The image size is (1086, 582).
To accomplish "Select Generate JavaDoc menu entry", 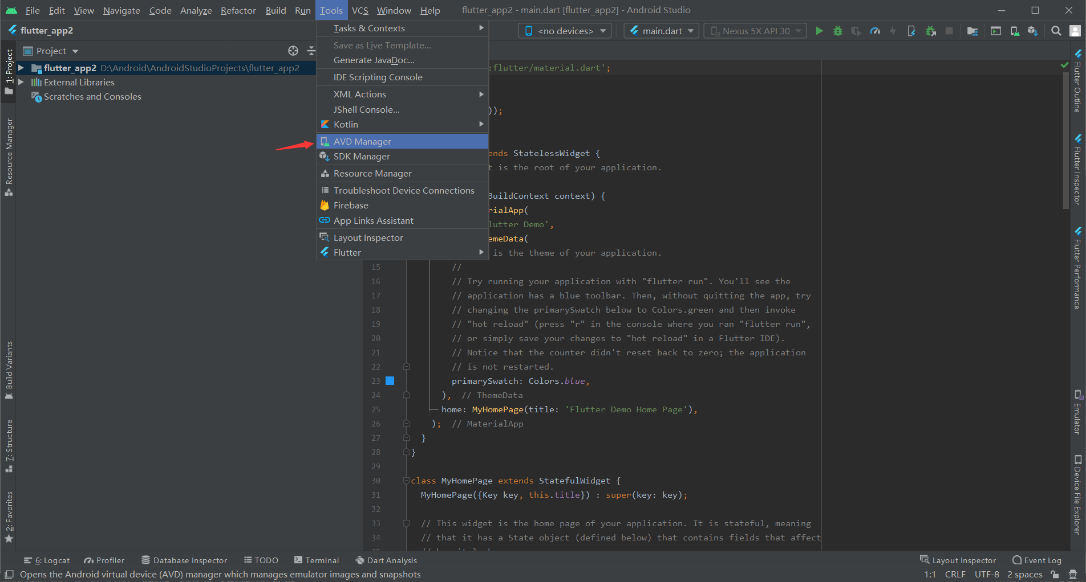I will 403,60.
